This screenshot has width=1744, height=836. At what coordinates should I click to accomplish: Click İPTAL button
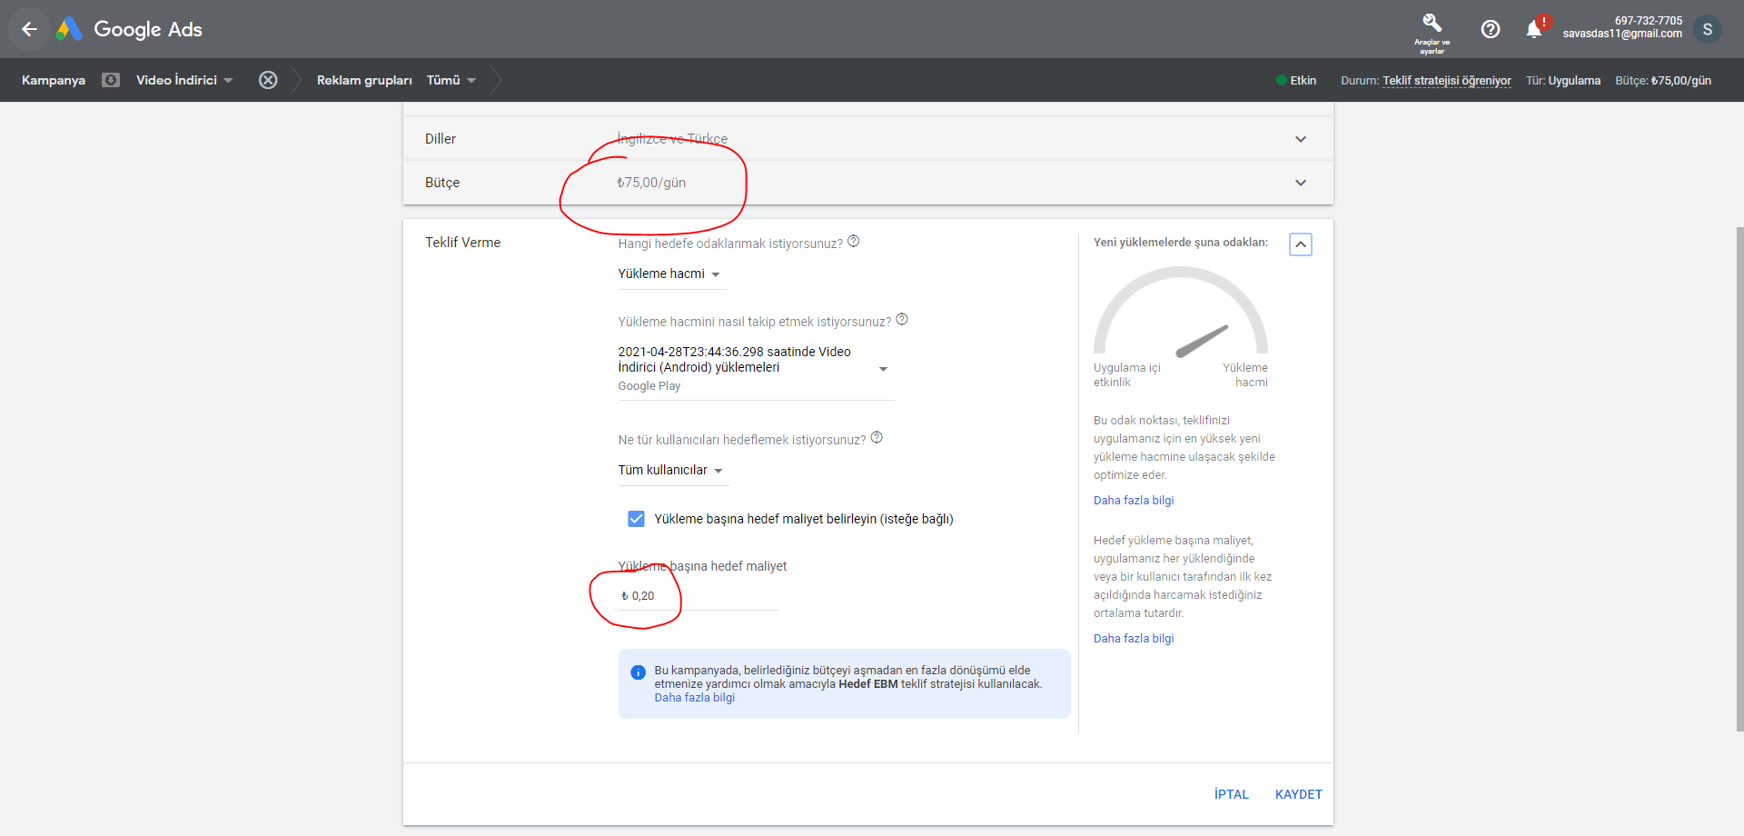pyautogui.click(x=1231, y=794)
